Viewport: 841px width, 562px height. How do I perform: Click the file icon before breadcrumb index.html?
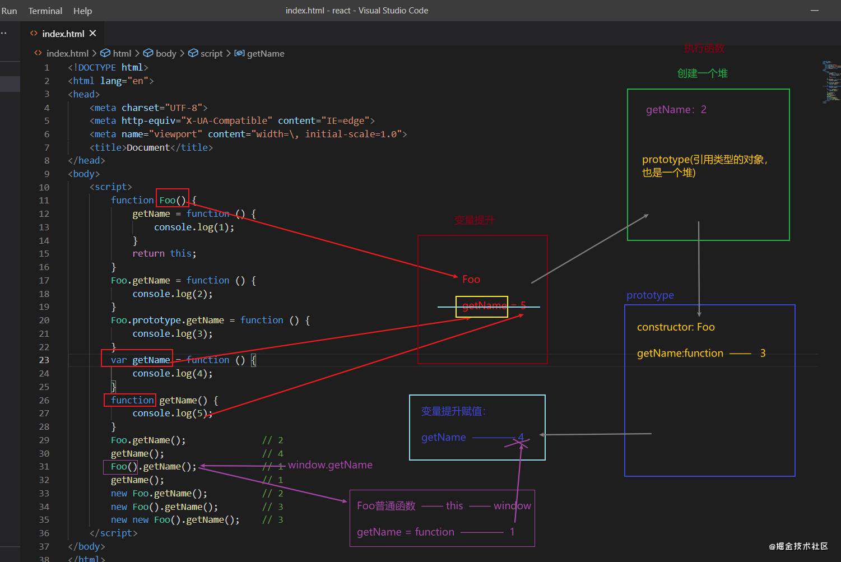(x=38, y=53)
